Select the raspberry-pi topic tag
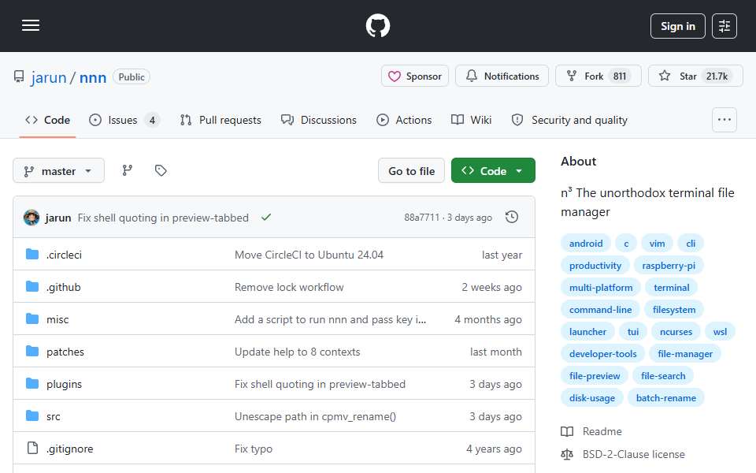The height and width of the screenshot is (473, 756). pos(669,266)
